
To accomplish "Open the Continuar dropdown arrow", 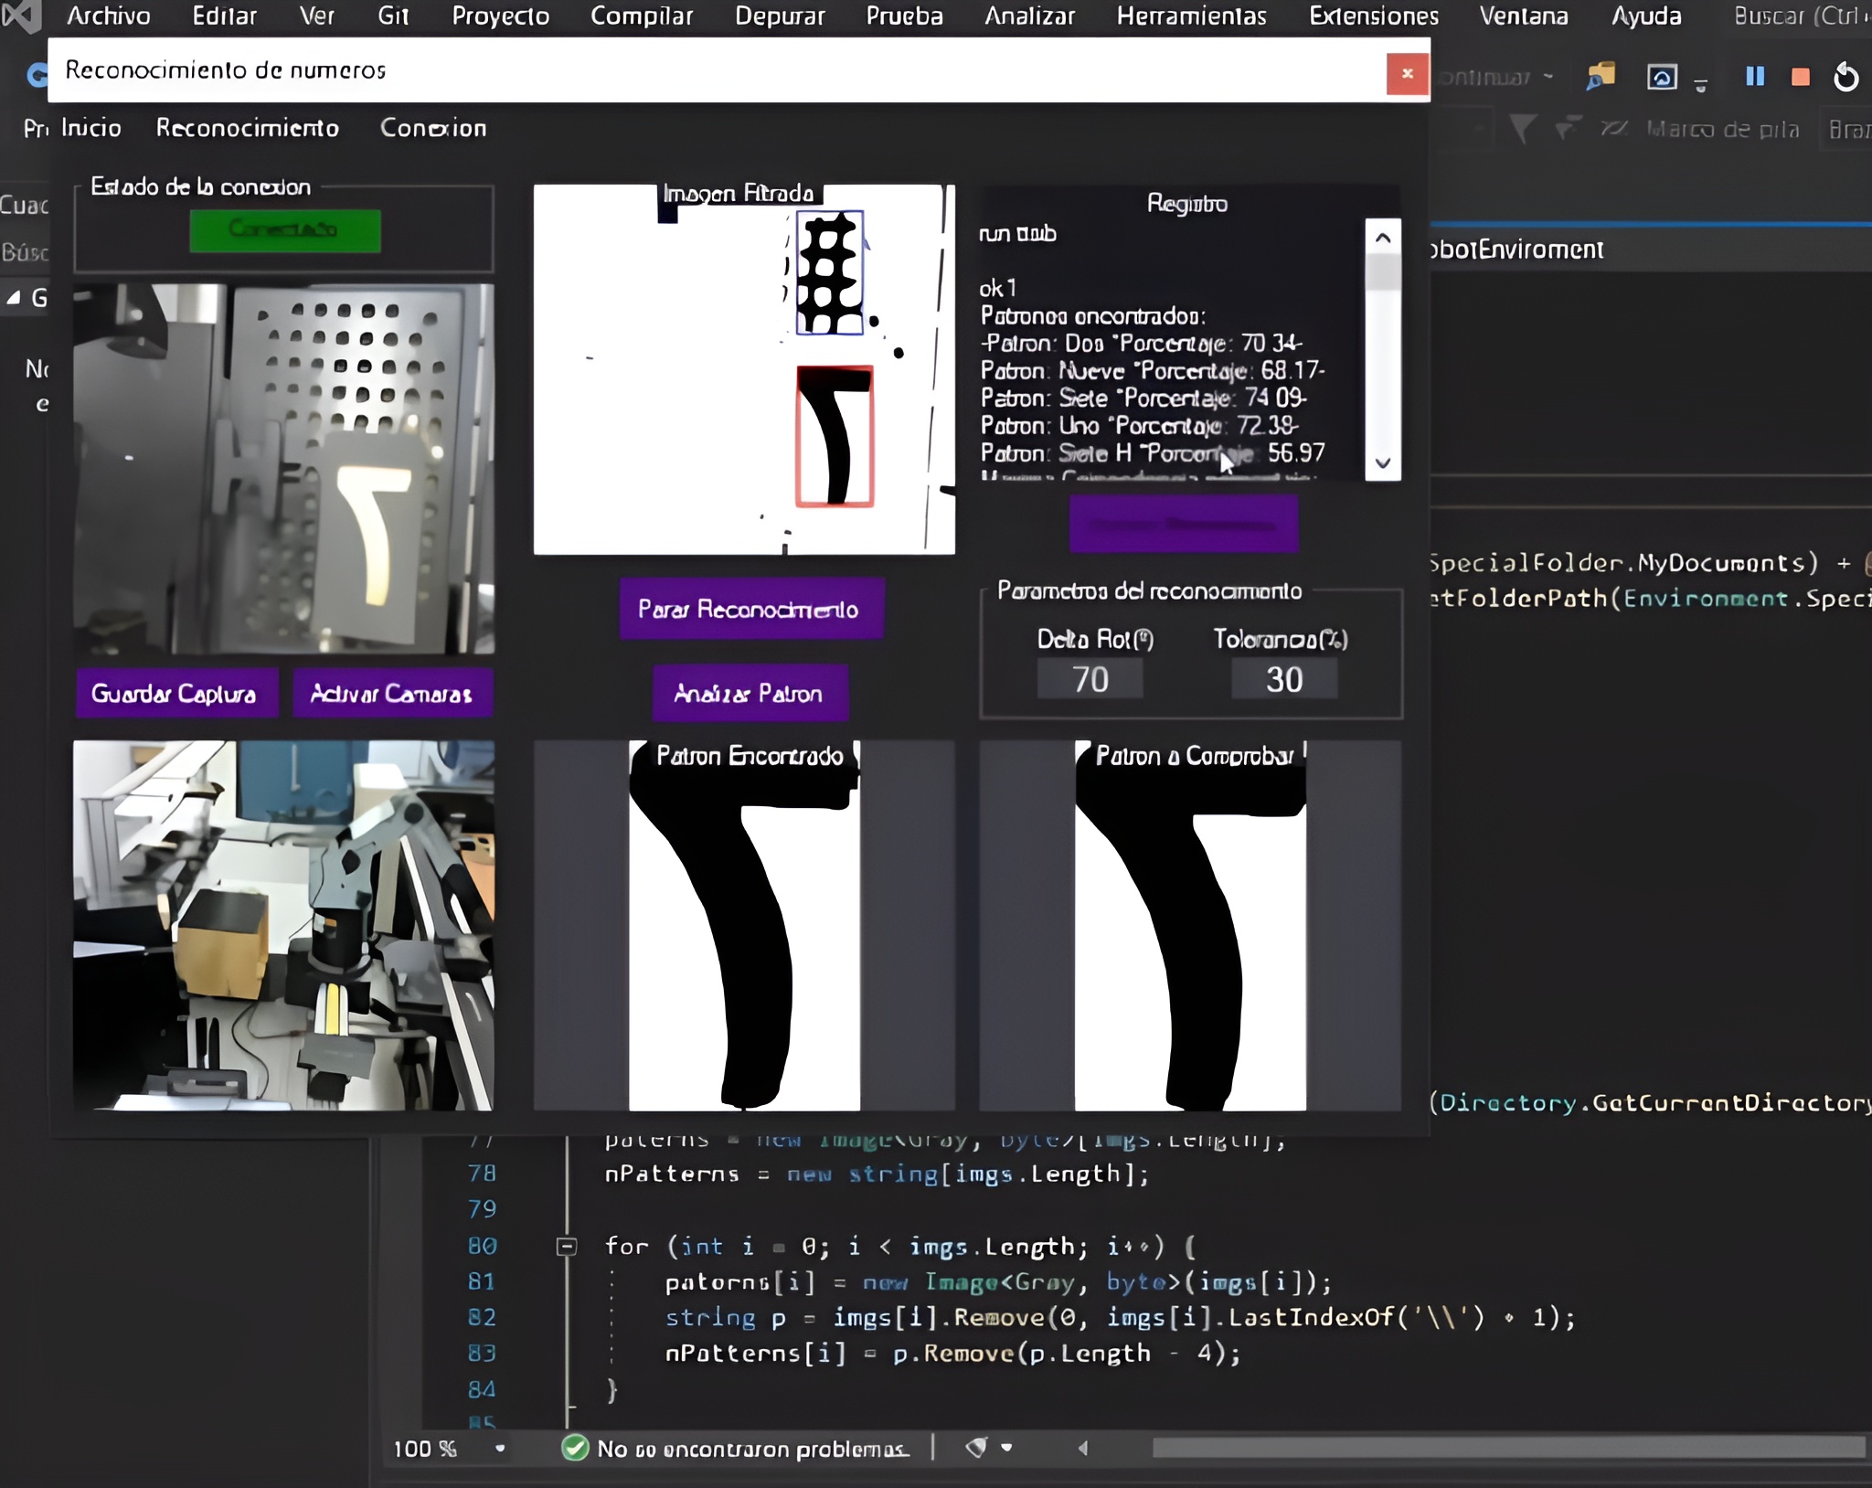I will [x=1547, y=77].
